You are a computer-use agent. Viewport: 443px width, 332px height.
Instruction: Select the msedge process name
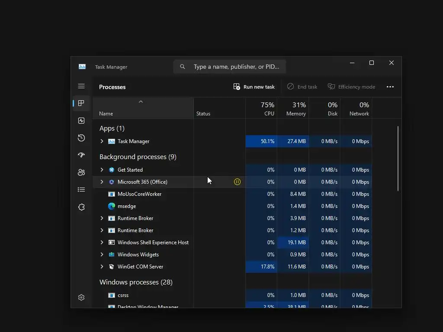pos(127,206)
